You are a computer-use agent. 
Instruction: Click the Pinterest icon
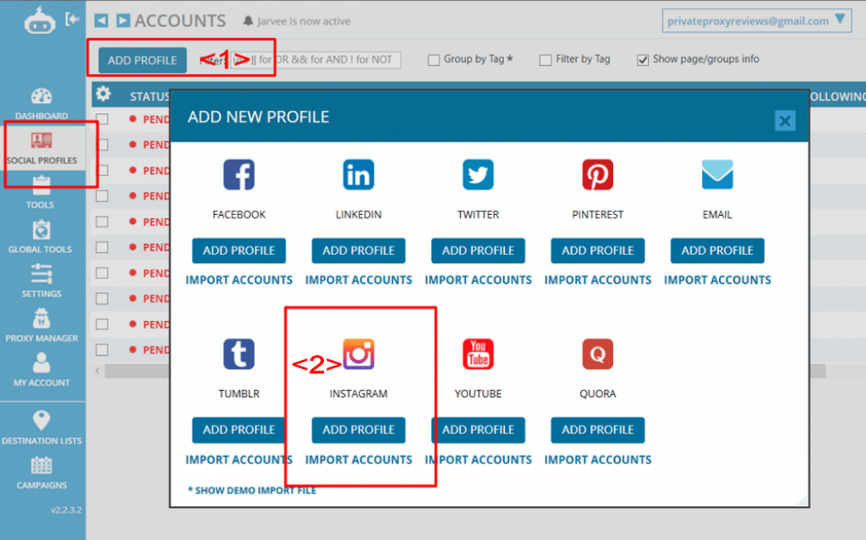[x=598, y=174]
